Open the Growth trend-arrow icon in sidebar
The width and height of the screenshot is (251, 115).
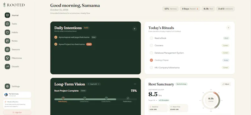click(7, 67)
